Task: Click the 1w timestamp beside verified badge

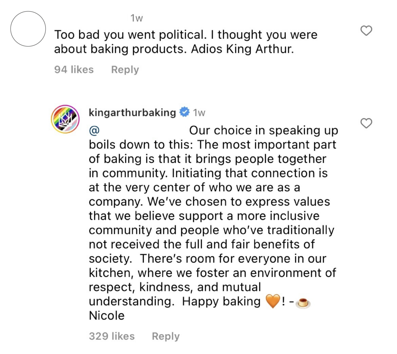Action: tap(199, 113)
